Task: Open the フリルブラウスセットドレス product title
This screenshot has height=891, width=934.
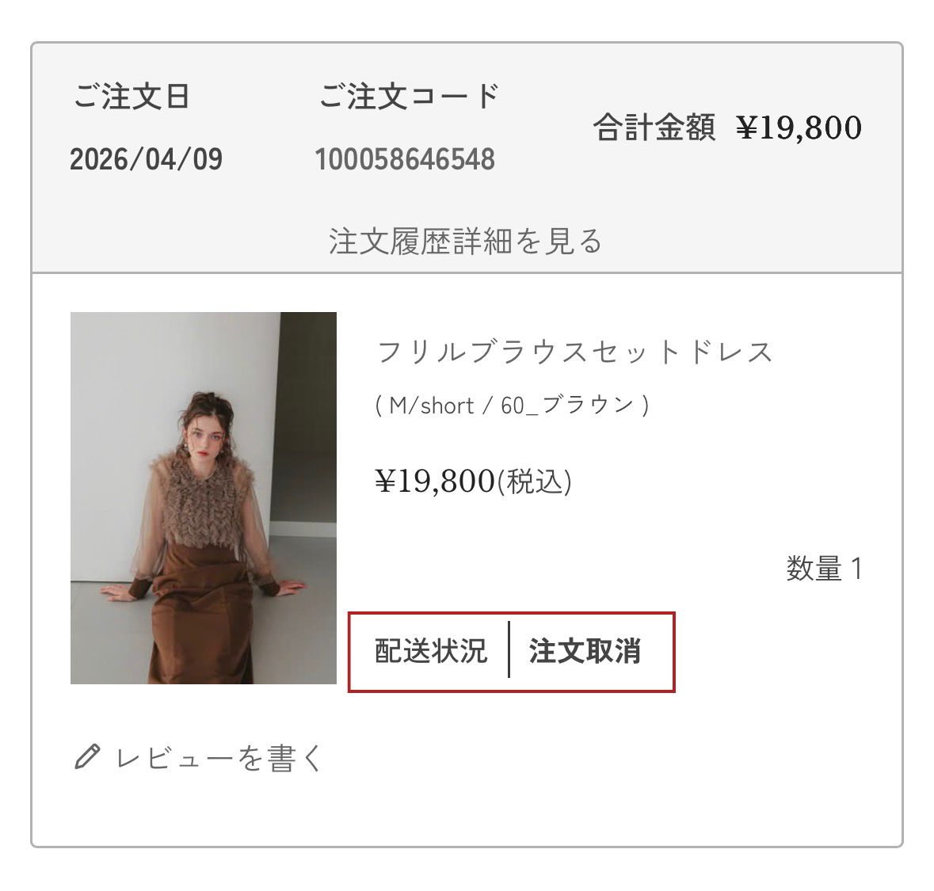Action: coord(575,352)
